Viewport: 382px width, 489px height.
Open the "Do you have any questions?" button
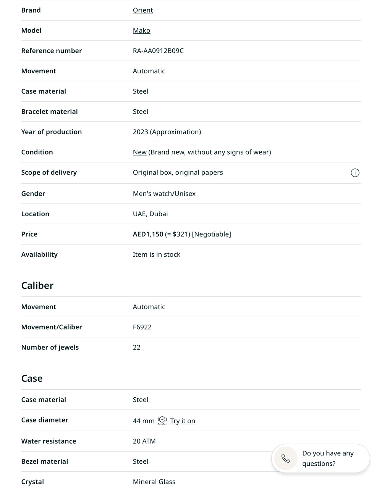328,458
